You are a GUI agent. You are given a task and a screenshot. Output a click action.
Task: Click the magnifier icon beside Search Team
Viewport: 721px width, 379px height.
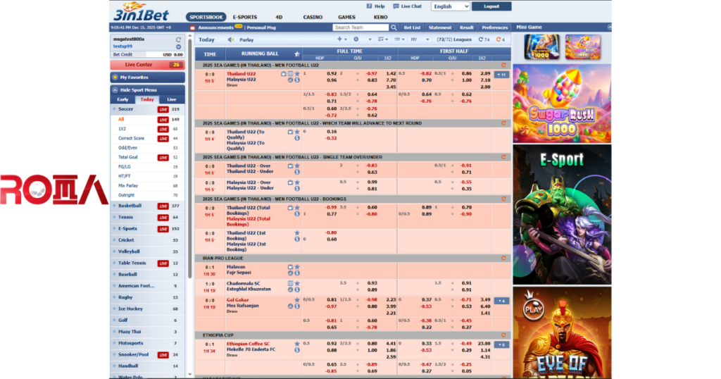(x=394, y=27)
